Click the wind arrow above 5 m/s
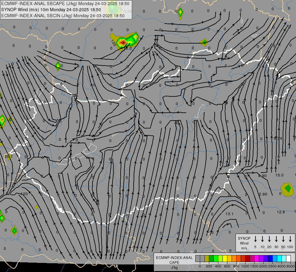The width and height of the screenshot is (296, 272). [255, 239]
